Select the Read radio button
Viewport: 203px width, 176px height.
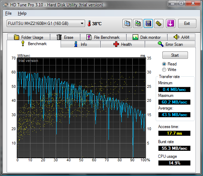pos(164,64)
